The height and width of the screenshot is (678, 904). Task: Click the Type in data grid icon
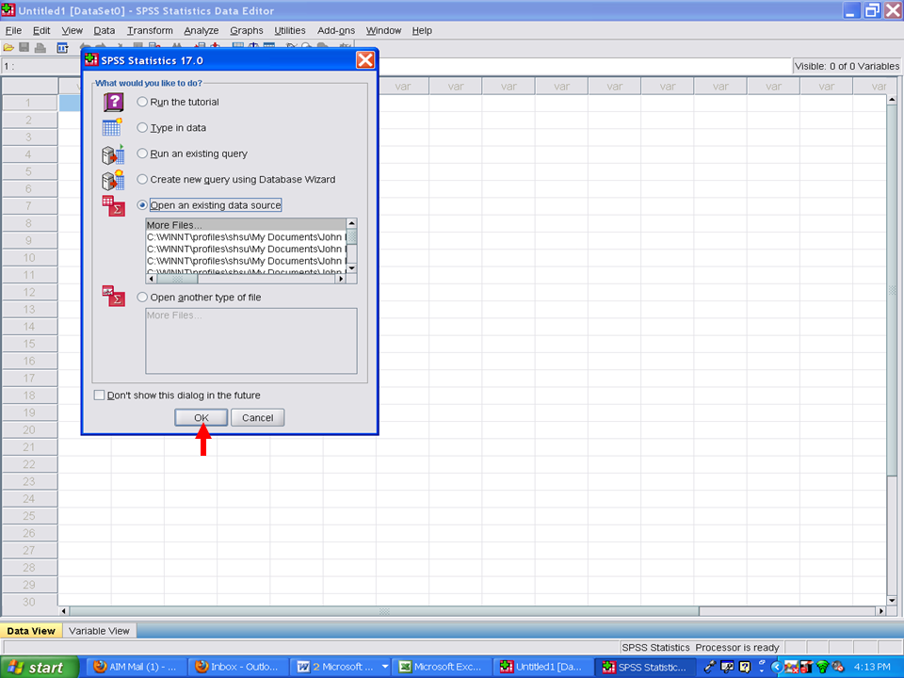112,128
